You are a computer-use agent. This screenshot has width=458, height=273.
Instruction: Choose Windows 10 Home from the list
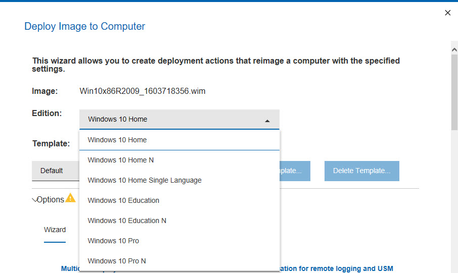pos(117,140)
